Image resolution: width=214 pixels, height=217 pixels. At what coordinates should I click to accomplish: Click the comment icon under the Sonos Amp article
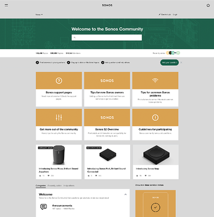pos(145,175)
